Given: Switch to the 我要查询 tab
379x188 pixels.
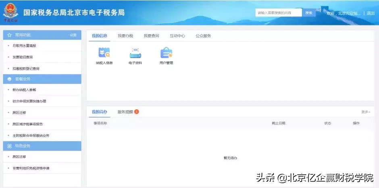Looking at the screenshot, I should [151, 36].
